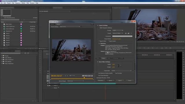
Task: Select the Multiplexer tab in export dialog
Action: coord(116,58)
